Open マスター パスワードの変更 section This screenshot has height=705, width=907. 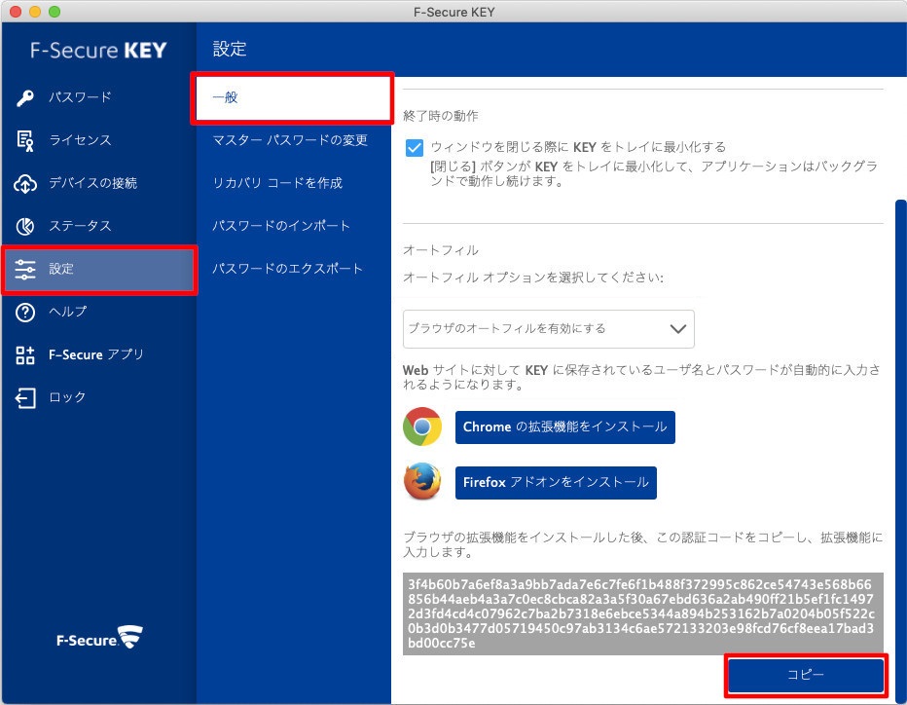[x=290, y=140]
